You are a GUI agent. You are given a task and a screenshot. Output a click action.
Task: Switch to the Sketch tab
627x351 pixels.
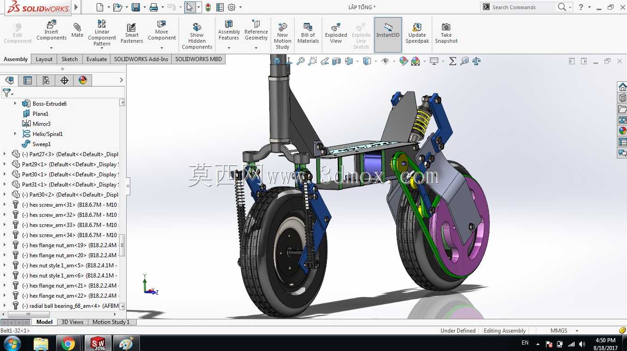pos(70,59)
